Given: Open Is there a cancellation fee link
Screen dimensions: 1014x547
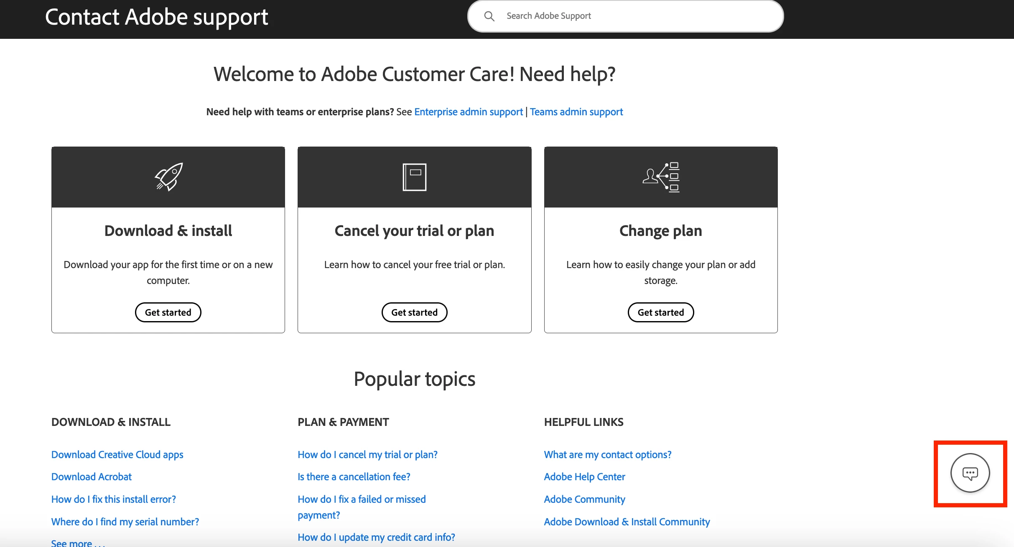Looking at the screenshot, I should [354, 476].
